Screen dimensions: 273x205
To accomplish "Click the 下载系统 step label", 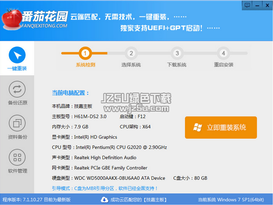I will pyautogui.click(x=177, y=65).
